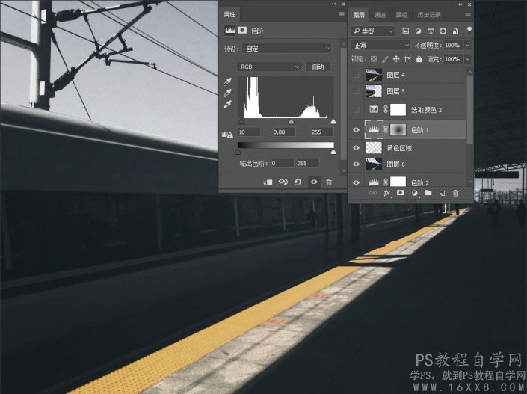Image resolution: width=527 pixels, height=394 pixels.
Task: Delete the adjustment layer via Properties trash icon
Action: tap(328, 182)
